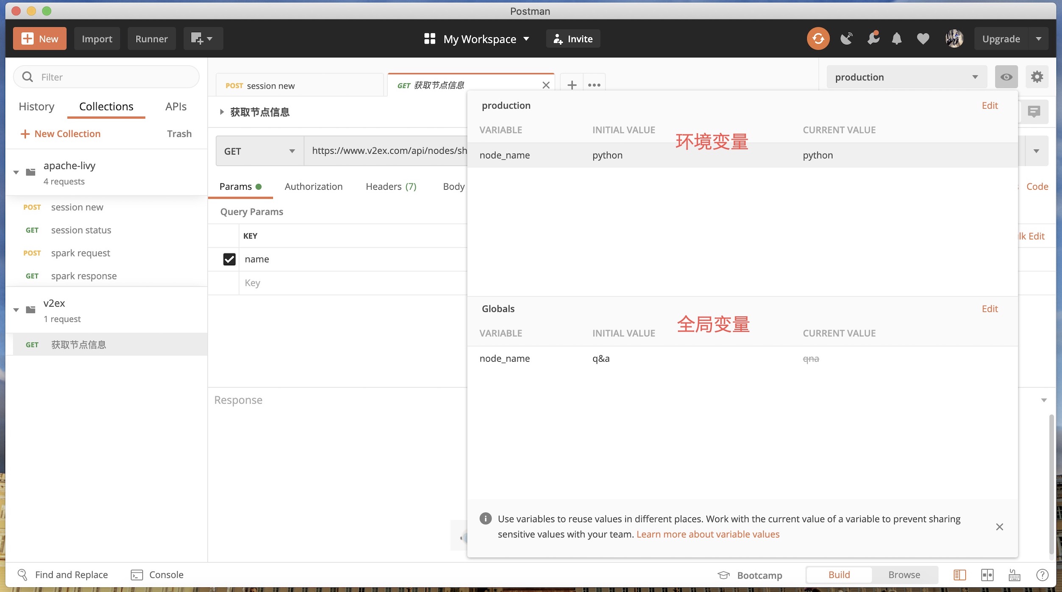The image size is (1062, 592).
Task: Switch to the History tab
Action: 36,106
